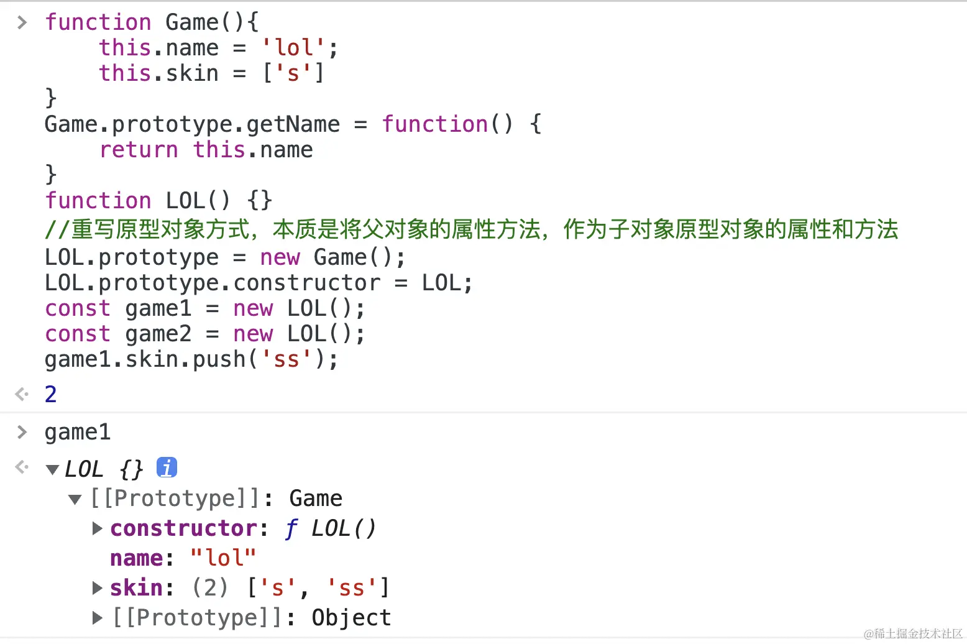This screenshot has width=967, height=644.
Task: Click the ['s', 'ss'] array preview
Action: point(318,587)
